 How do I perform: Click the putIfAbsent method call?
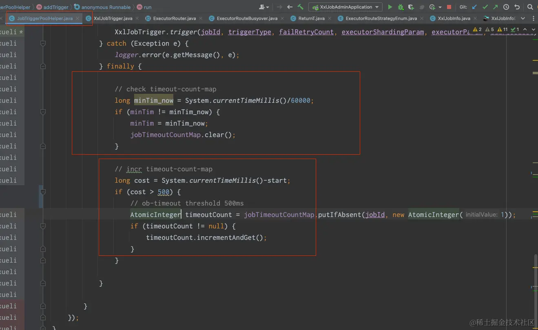pyautogui.click(x=339, y=215)
